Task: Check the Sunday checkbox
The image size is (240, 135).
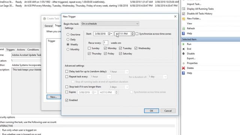Action: [89, 48]
